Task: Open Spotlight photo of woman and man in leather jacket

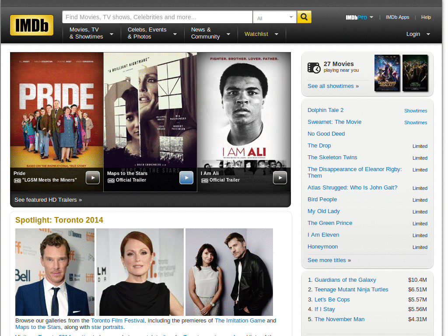Action: click(229, 272)
